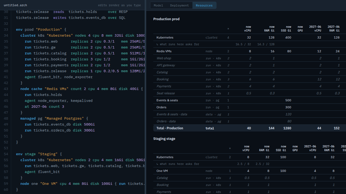Select the Web shop row

click(x=249, y=58)
